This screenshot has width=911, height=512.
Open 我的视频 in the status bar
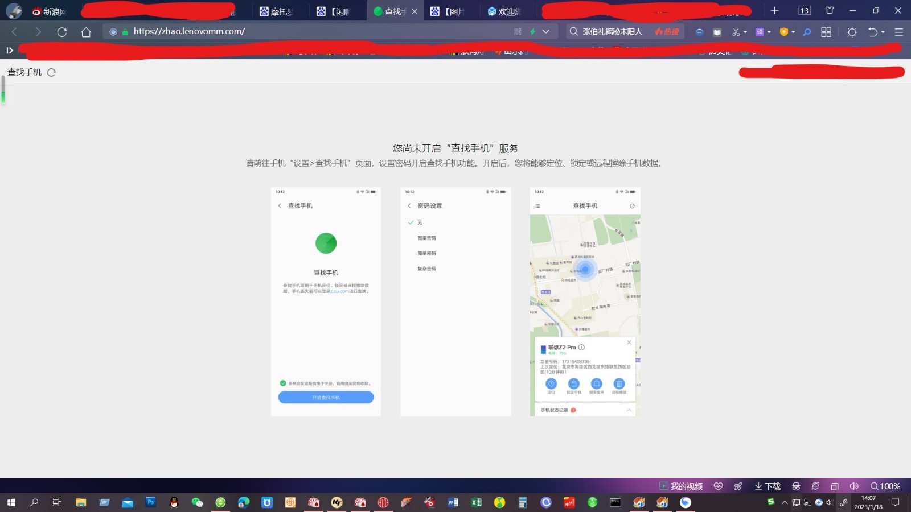(x=681, y=486)
